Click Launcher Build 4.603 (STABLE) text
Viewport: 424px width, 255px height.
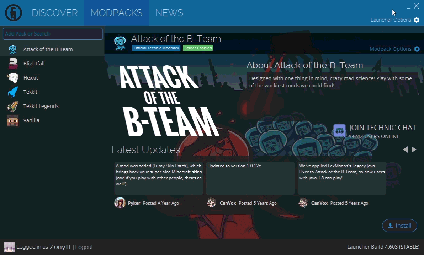click(x=383, y=247)
